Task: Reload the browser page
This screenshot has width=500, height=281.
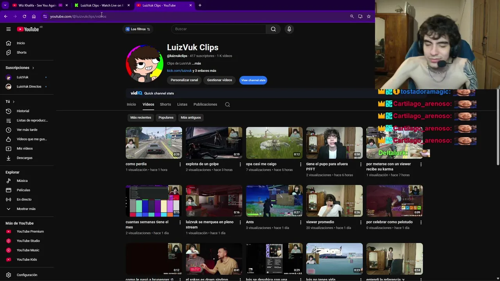Action: point(24,16)
